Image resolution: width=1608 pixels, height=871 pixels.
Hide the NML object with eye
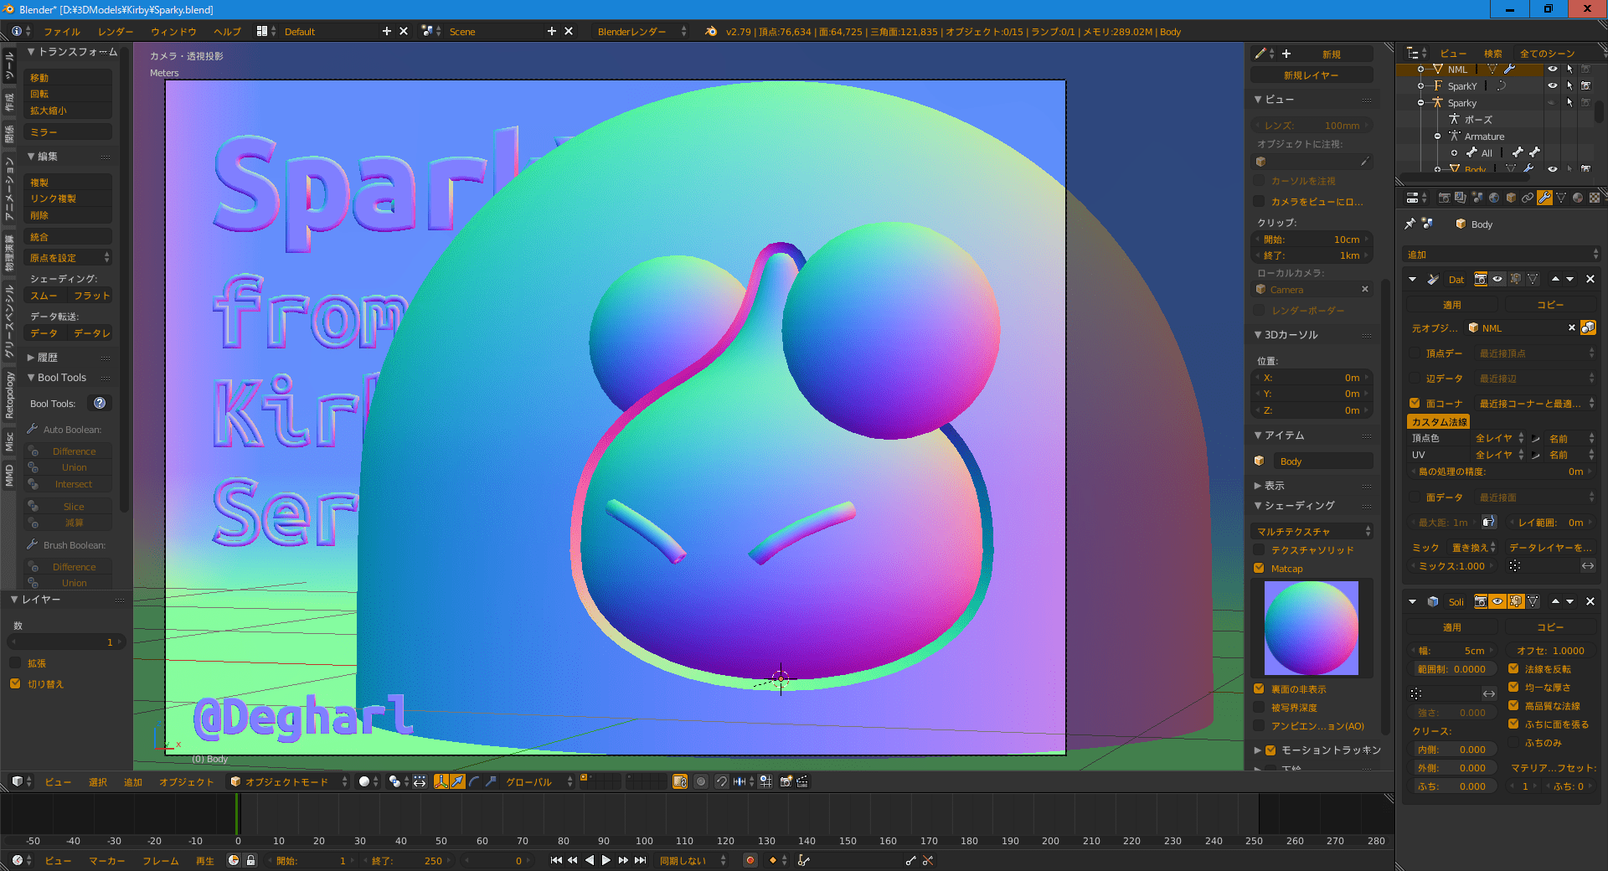click(x=1553, y=69)
